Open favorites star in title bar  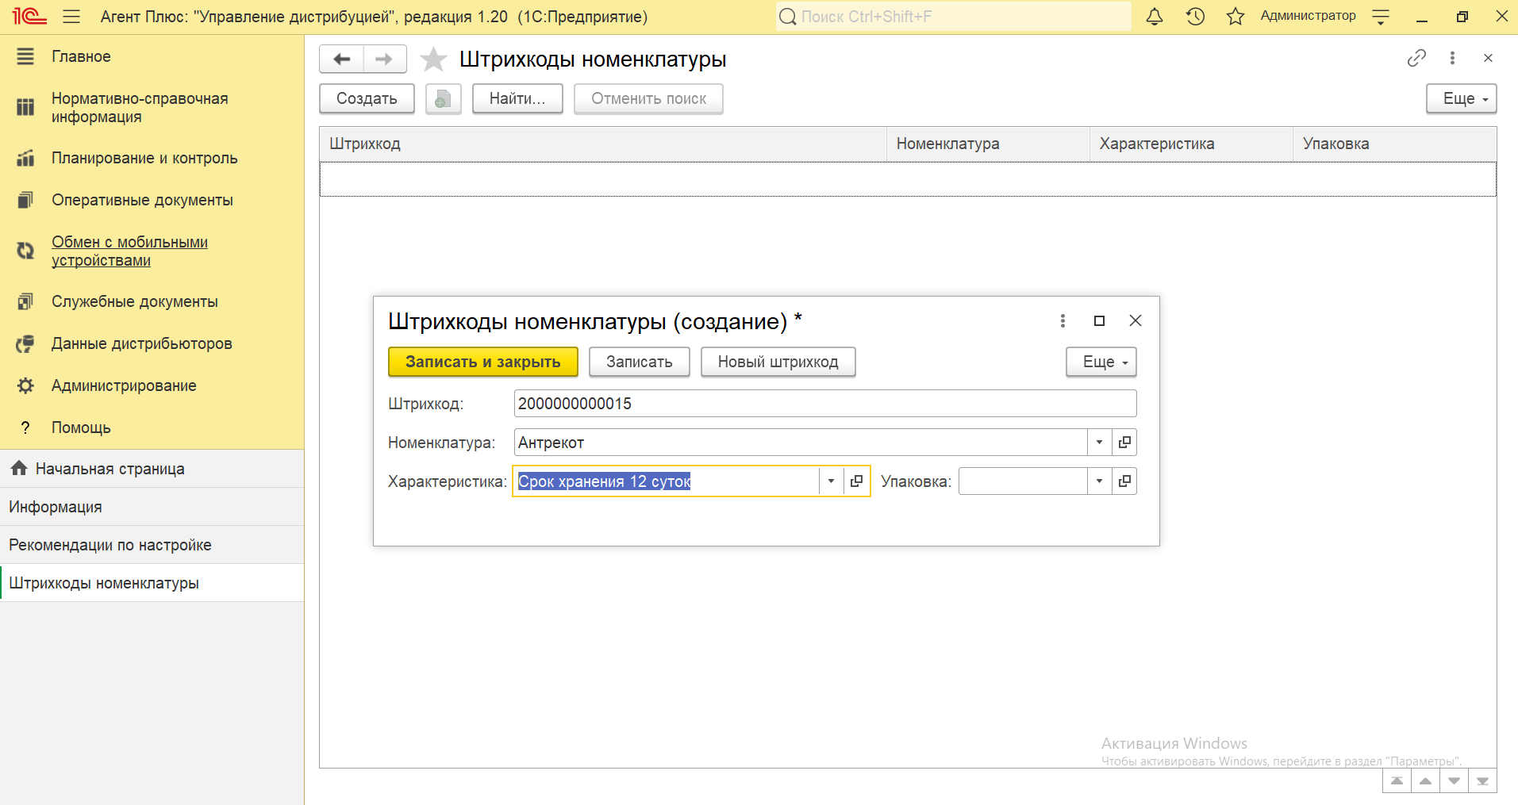pos(1235,17)
